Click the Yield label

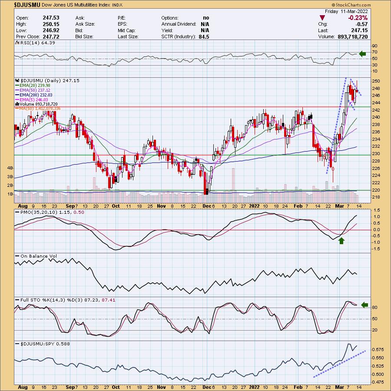click(x=167, y=30)
